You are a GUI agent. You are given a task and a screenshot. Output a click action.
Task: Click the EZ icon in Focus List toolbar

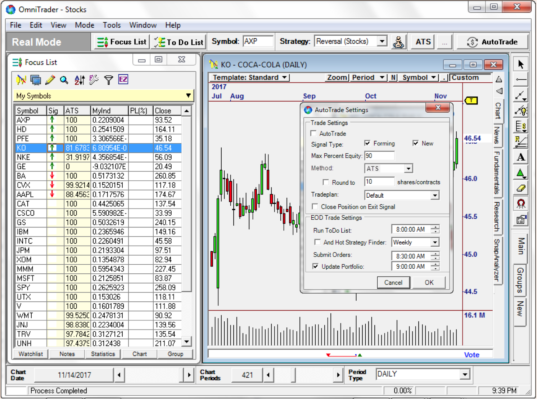point(123,80)
